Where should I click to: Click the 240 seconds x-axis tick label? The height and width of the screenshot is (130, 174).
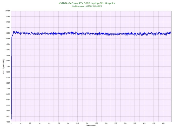coord(87,123)
